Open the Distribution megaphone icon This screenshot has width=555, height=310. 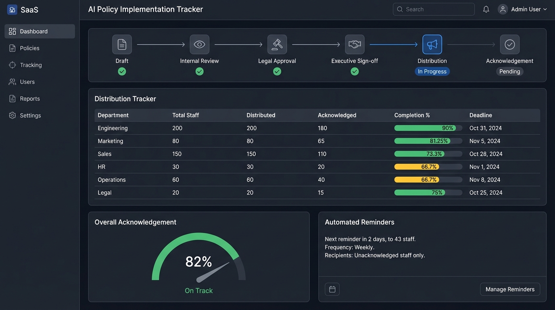click(432, 44)
